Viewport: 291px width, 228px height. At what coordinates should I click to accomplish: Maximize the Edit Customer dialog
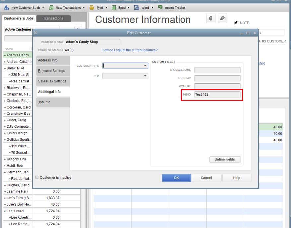coord(248,33)
